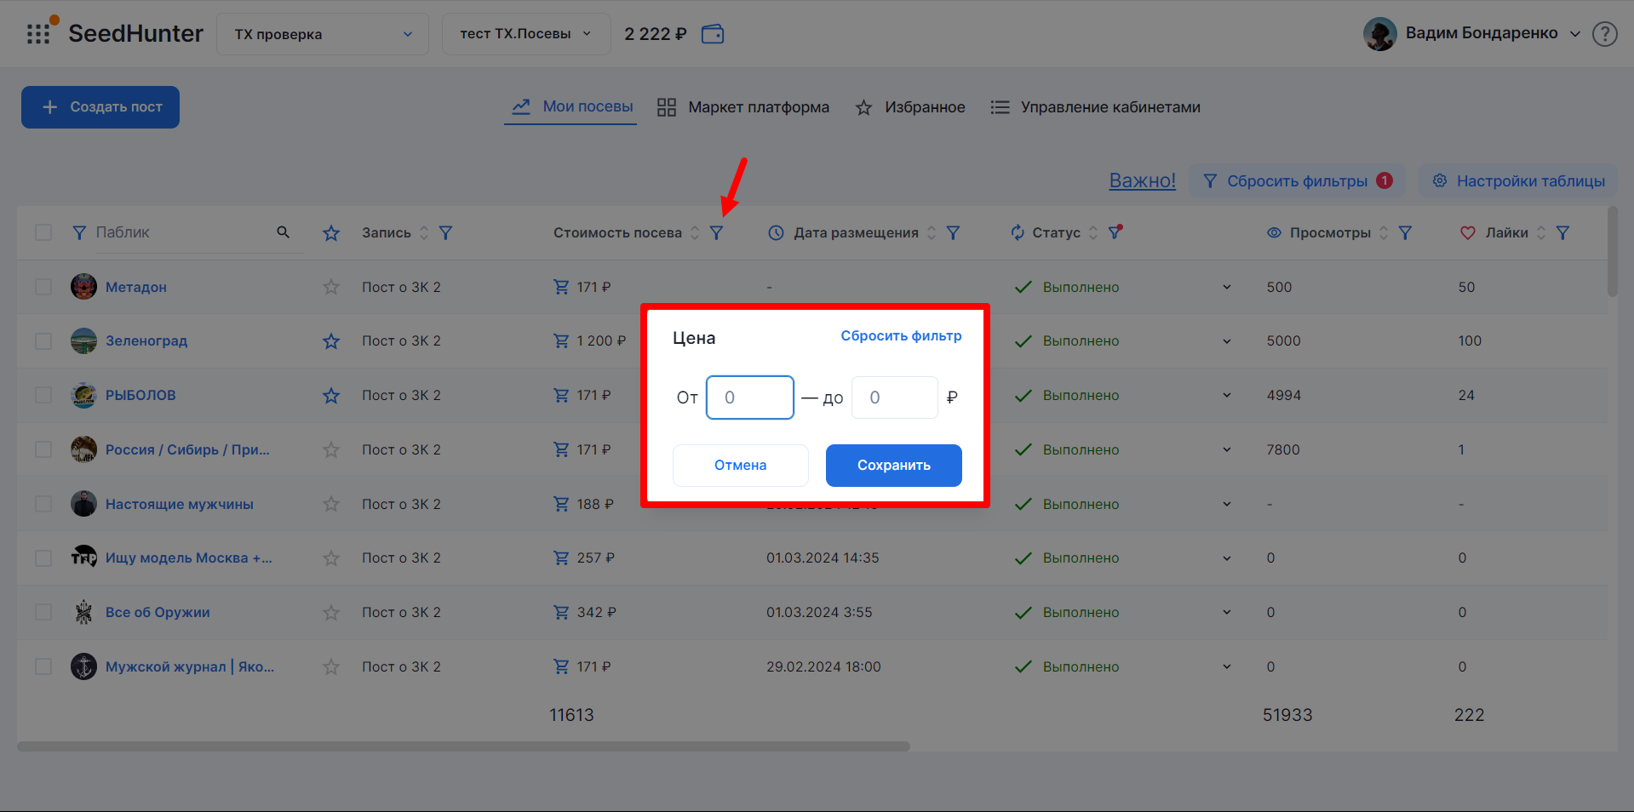
Task: Open the ТХ проверка dropdown
Action: pyautogui.click(x=322, y=34)
